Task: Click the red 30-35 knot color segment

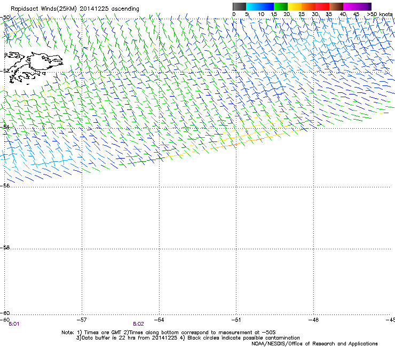Action: coord(322,6)
